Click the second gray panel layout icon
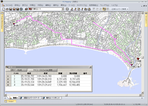148x106 pixels. [x=97, y=9]
